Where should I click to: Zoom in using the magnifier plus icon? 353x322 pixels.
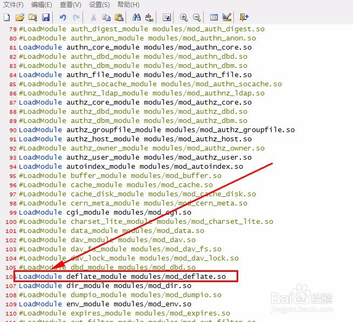point(184,17)
